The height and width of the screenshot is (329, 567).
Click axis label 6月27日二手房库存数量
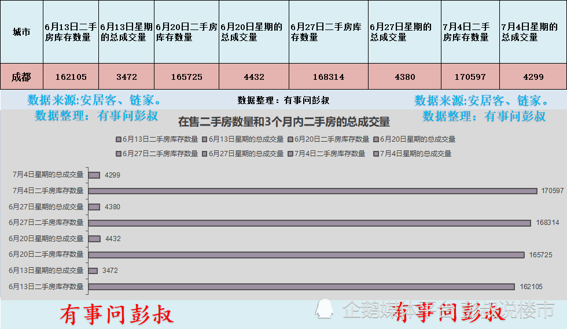pos(46,223)
